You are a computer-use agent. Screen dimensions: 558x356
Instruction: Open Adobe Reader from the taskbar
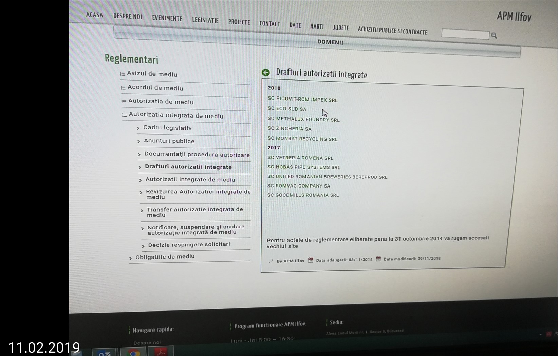(161, 352)
